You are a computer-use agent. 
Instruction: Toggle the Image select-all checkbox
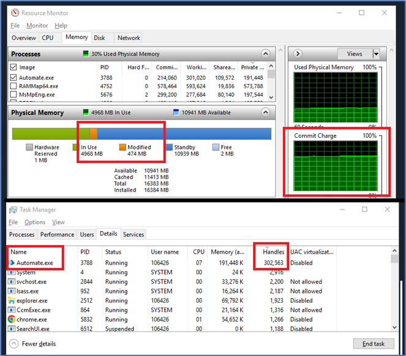(x=13, y=67)
